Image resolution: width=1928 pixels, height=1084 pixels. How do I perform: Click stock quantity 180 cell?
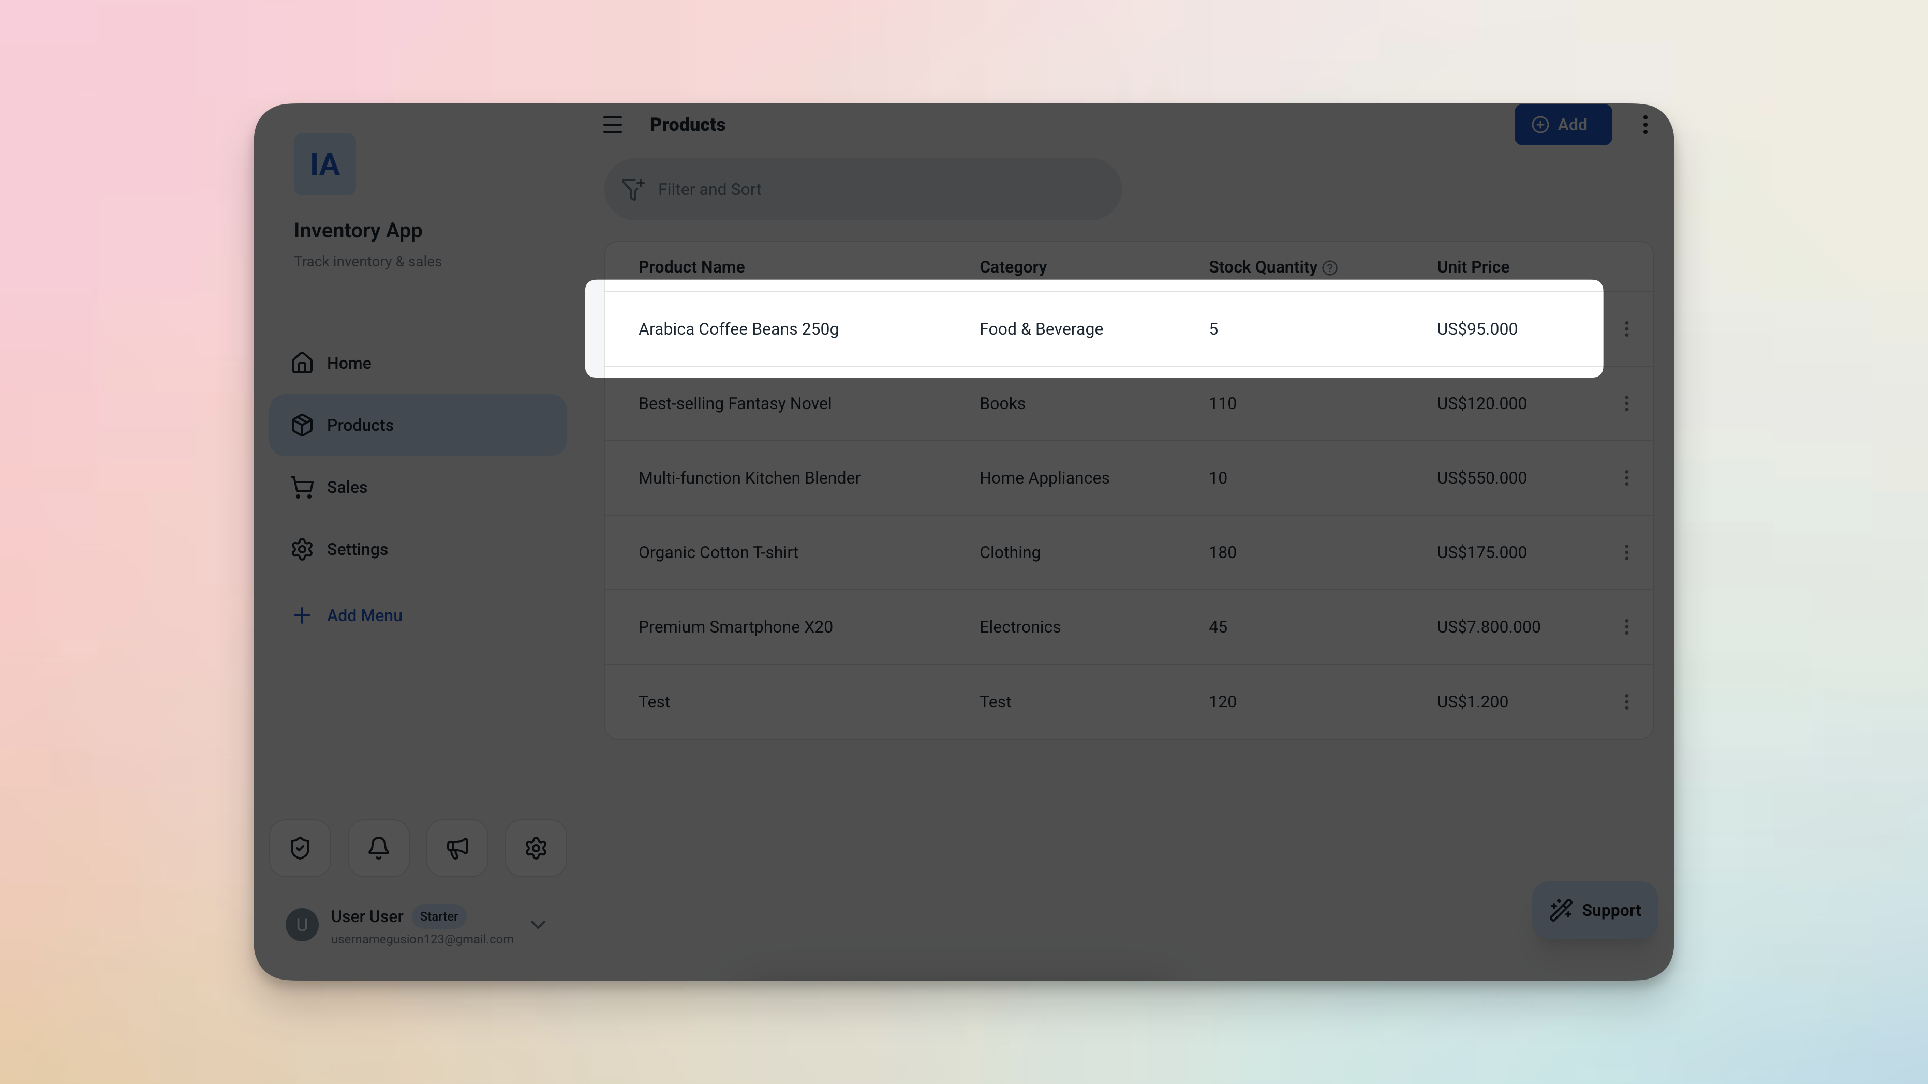pyautogui.click(x=1222, y=552)
